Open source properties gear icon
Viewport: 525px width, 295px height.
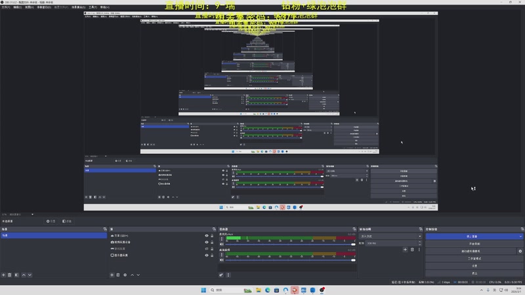pyautogui.click(x=125, y=275)
